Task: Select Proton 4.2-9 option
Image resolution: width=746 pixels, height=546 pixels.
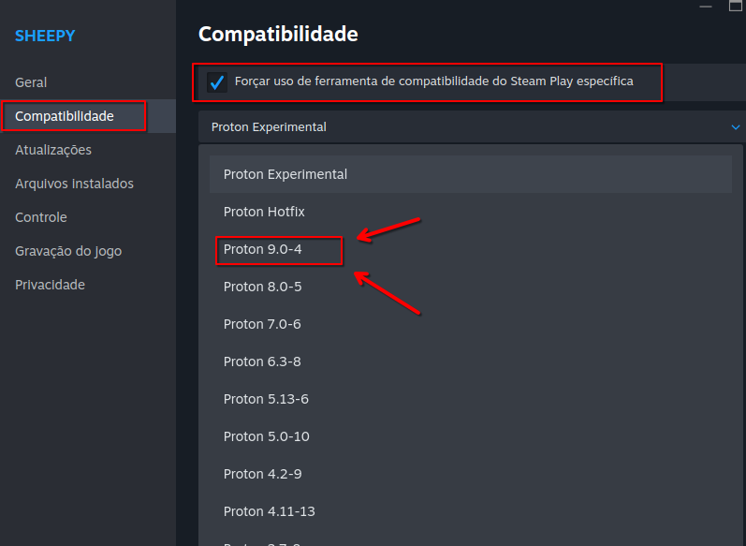Action: (x=262, y=474)
